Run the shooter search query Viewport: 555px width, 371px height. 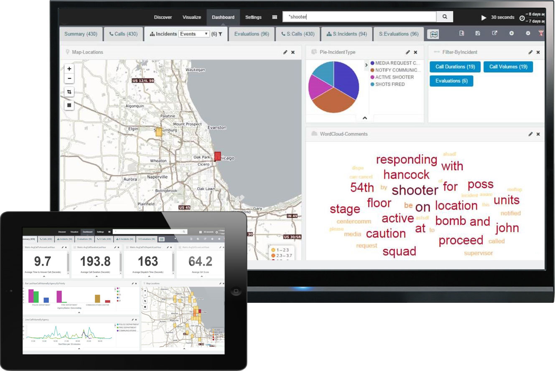[444, 17]
